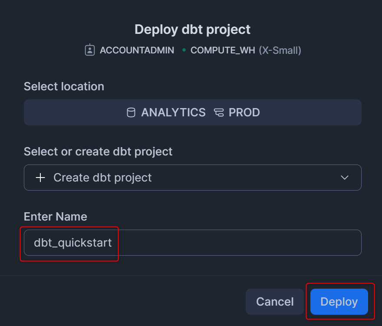Click the COMPUTE_WH warehouse text
This screenshot has width=382, height=326.
(223, 50)
